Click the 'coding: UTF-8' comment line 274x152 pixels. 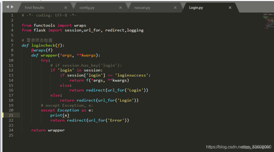[x=49, y=15]
